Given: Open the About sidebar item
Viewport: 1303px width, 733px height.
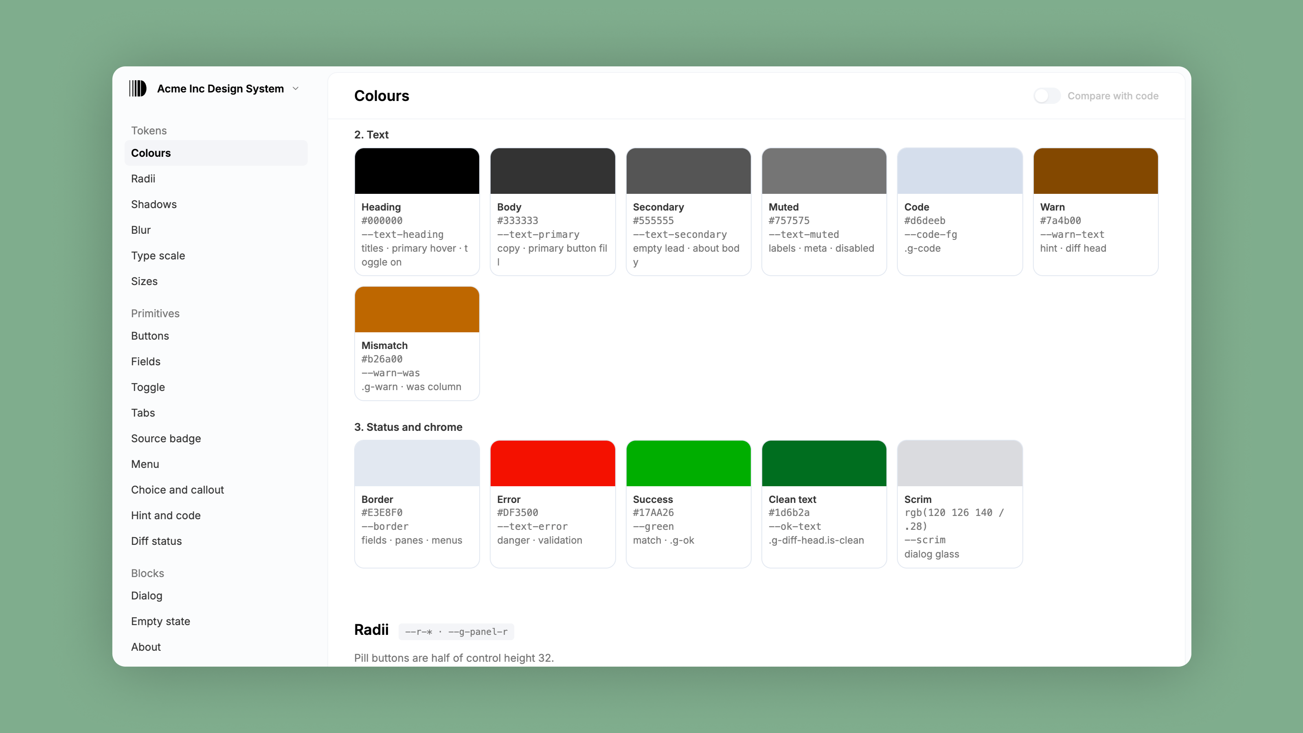Looking at the screenshot, I should click(216, 647).
